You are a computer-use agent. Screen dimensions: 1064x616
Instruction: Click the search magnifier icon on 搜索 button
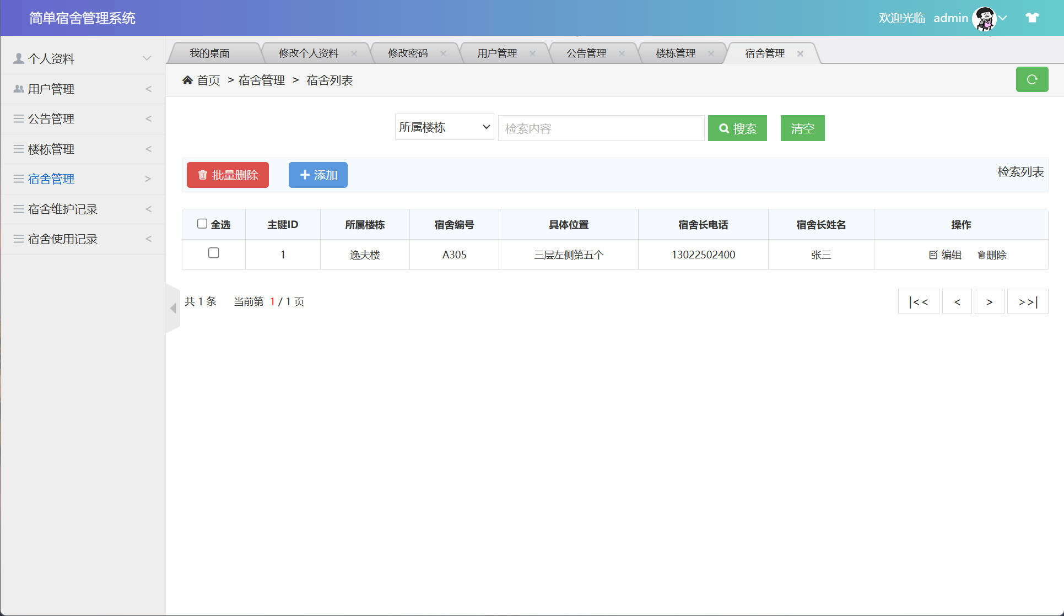point(724,128)
